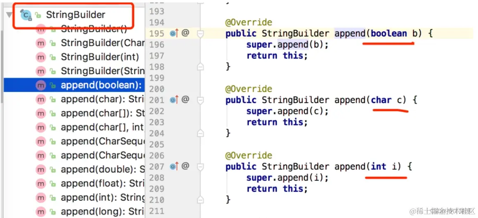Click 'super.append(b);' on line 196
Image resolution: width=478 pixels, height=218 pixels.
[x=287, y=45]
